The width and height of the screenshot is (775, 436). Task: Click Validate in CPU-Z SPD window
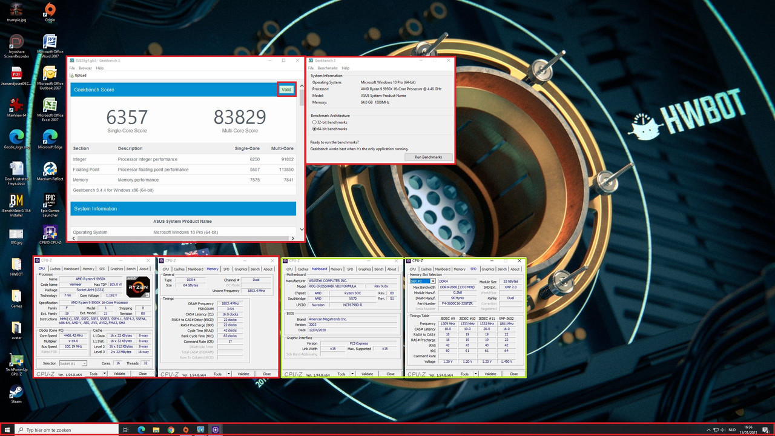point(490,374)
